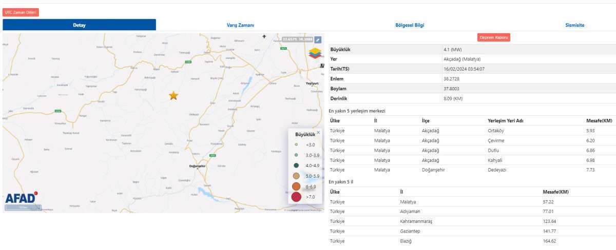The image size is (616, 250).
Task: Click the 6-6.9 magnitude legend circle
Action: tap(296, 186)
